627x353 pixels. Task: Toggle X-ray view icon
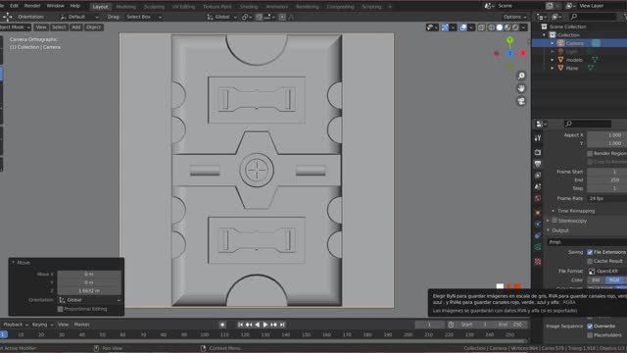click(x=481, y=27)
